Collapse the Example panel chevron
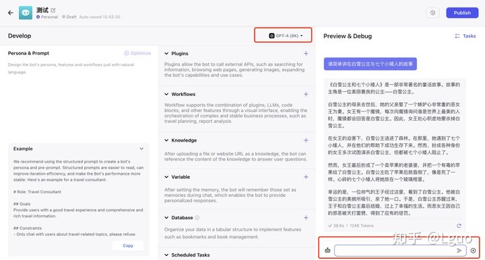485x260 pixels. point(141,148)
